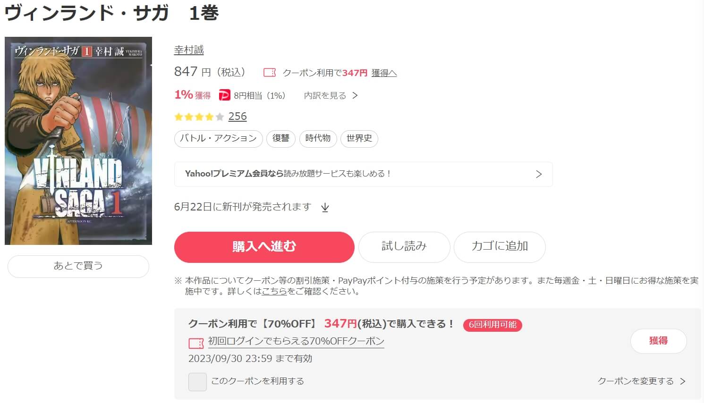This screenshot has width=704, height=403.
Task: Click the Vinland Saga volume 1 cover image
Action: [x=78, y=141]
